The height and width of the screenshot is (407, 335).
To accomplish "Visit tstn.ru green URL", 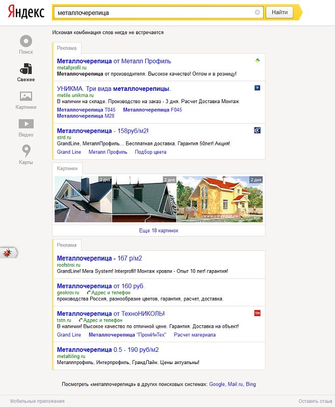I will click(64, 320).
